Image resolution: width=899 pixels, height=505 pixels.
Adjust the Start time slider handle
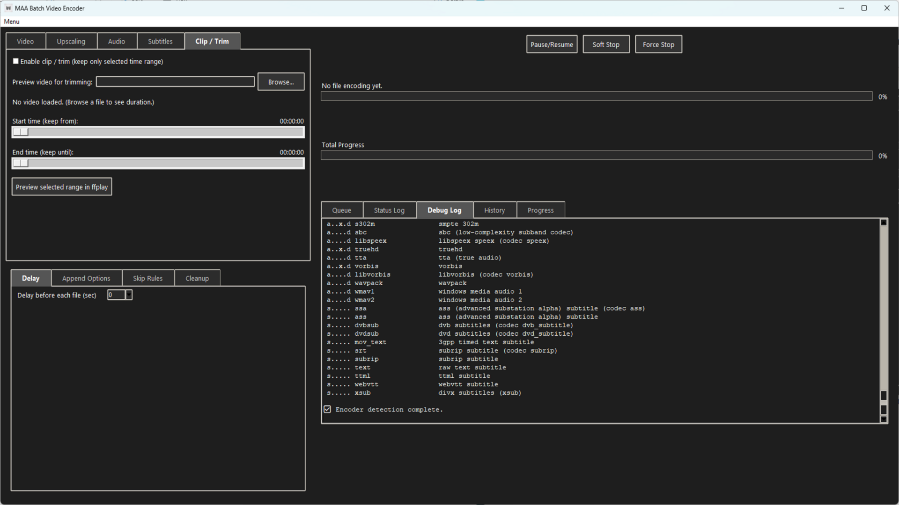tap(21, 132)
